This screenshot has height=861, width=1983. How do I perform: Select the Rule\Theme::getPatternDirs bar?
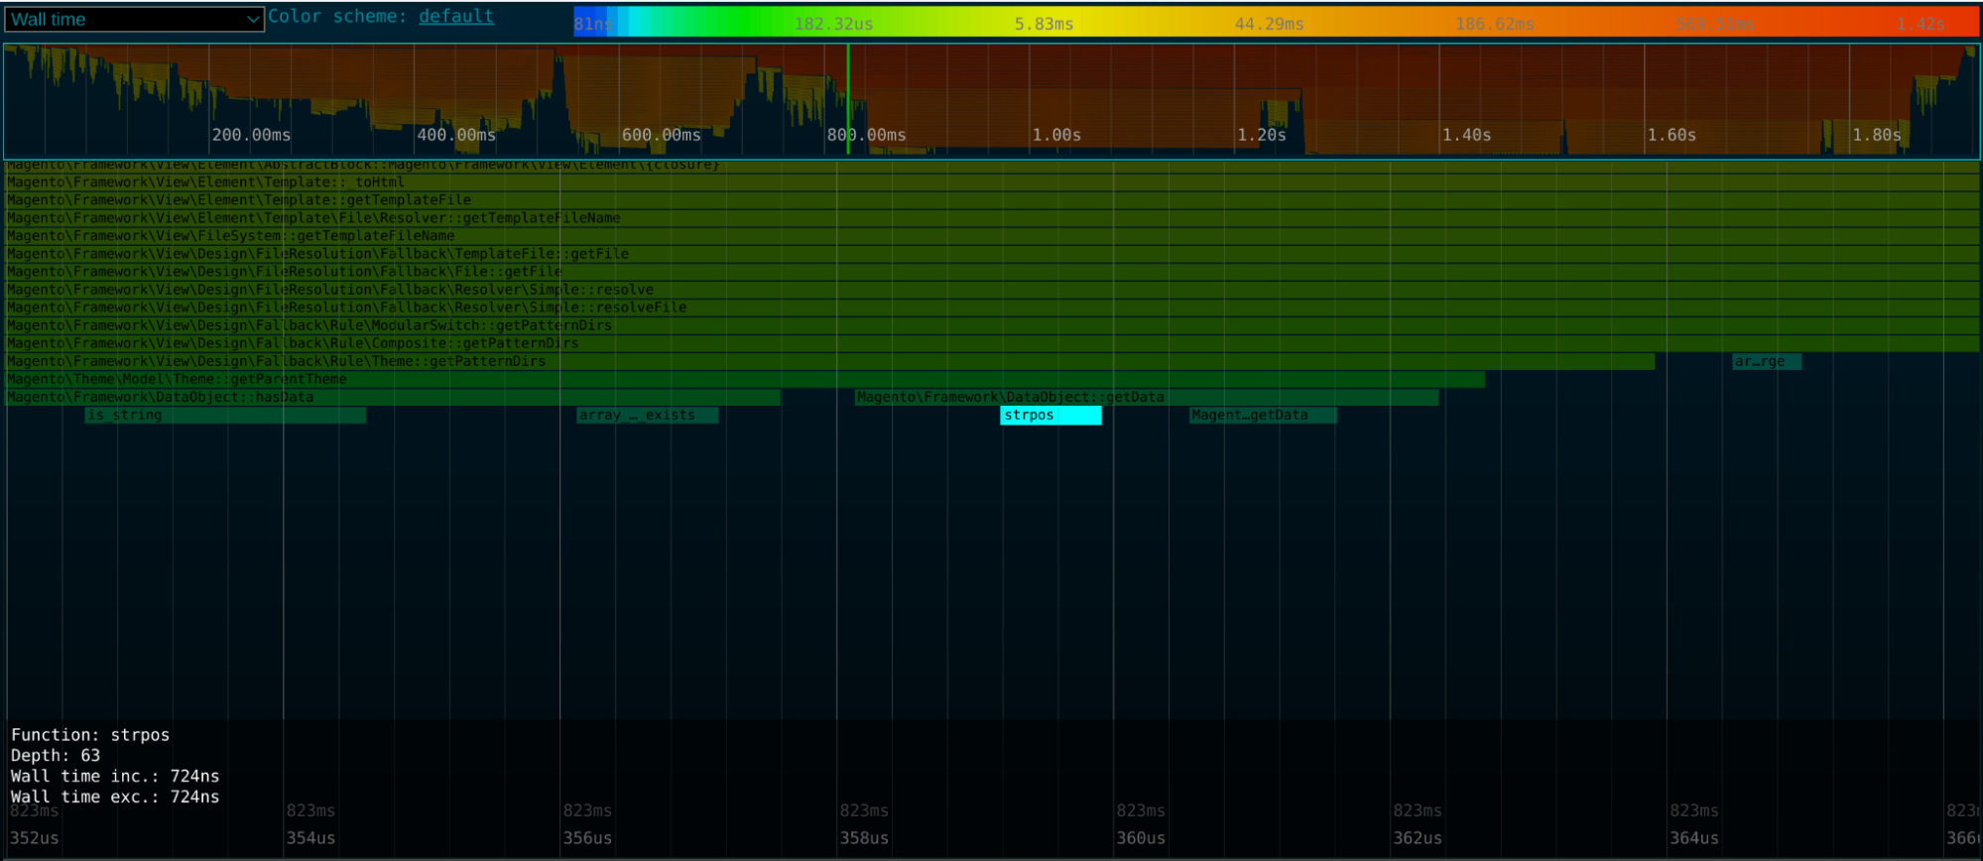829,361
